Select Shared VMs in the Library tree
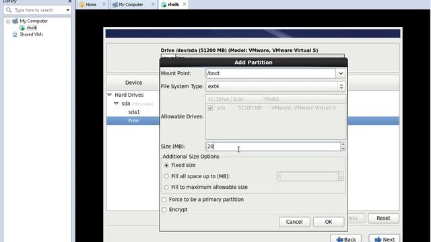431x242 pixels. [x=32, y=34]
